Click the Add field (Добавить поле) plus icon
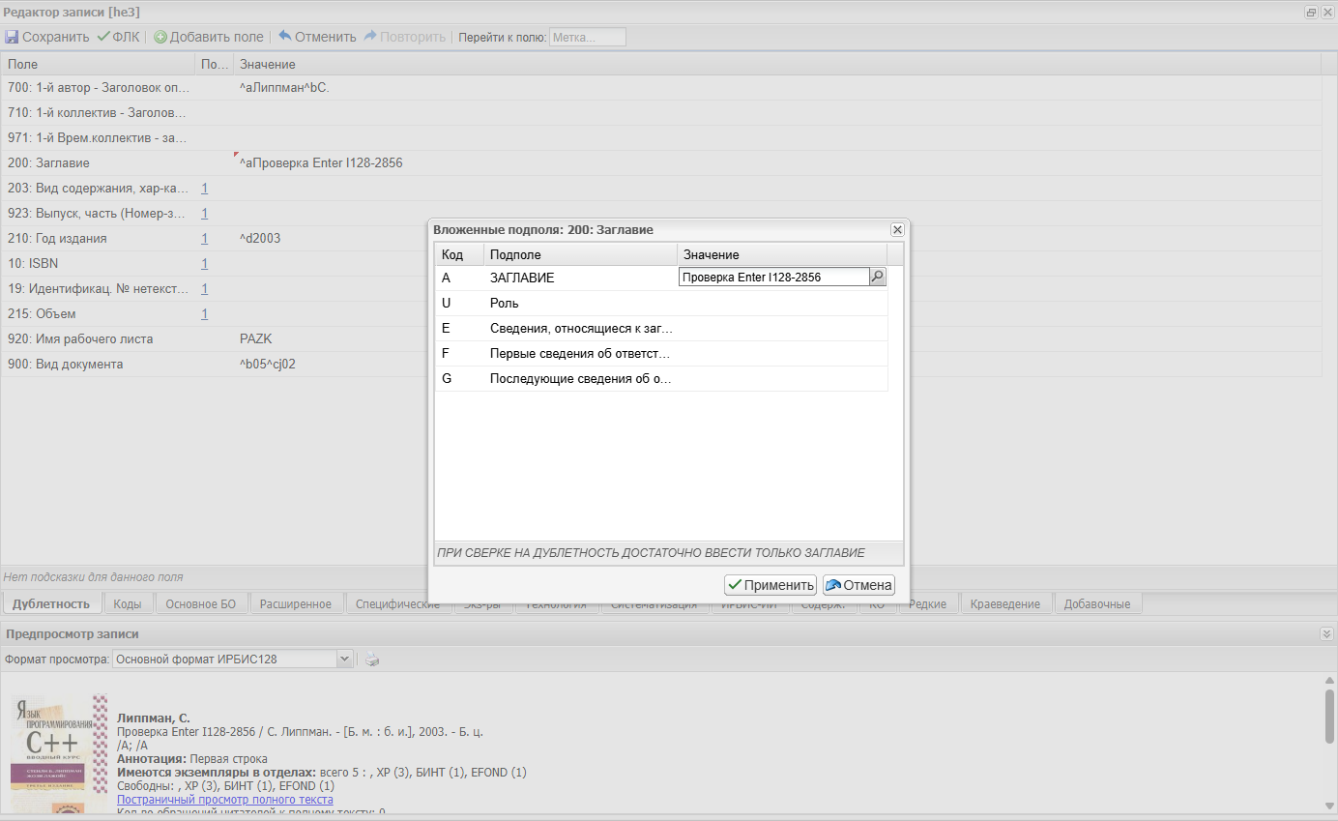1338x821 pixels. pyautogui.click(x=160, y=37)
